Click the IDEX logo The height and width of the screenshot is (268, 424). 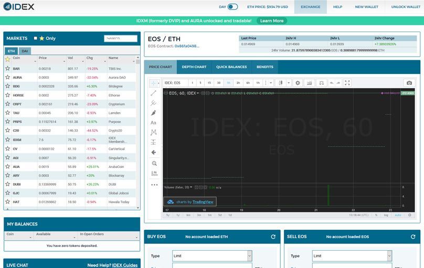pos(19,6)
